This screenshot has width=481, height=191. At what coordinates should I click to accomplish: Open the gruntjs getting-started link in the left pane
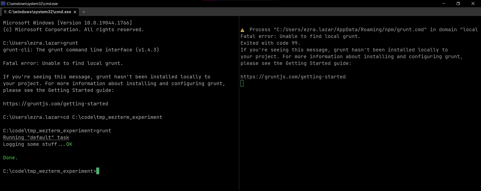tap(55, 104)
